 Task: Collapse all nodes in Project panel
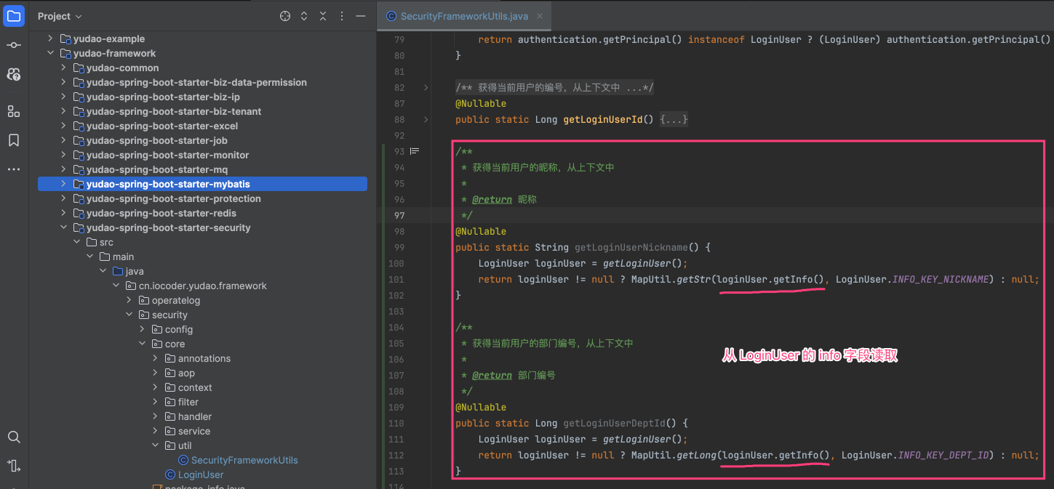click(323, 16)
